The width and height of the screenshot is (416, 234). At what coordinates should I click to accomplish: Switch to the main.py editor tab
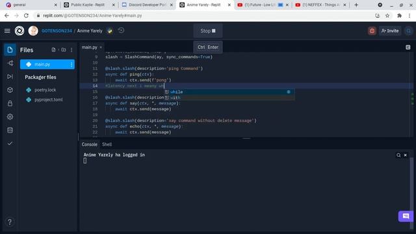click(x=90, y=47)
